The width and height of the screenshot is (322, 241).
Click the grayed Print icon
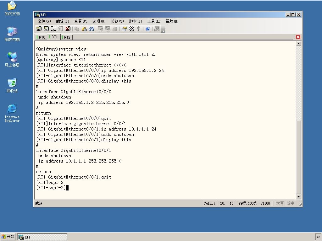tap(115, 29)
